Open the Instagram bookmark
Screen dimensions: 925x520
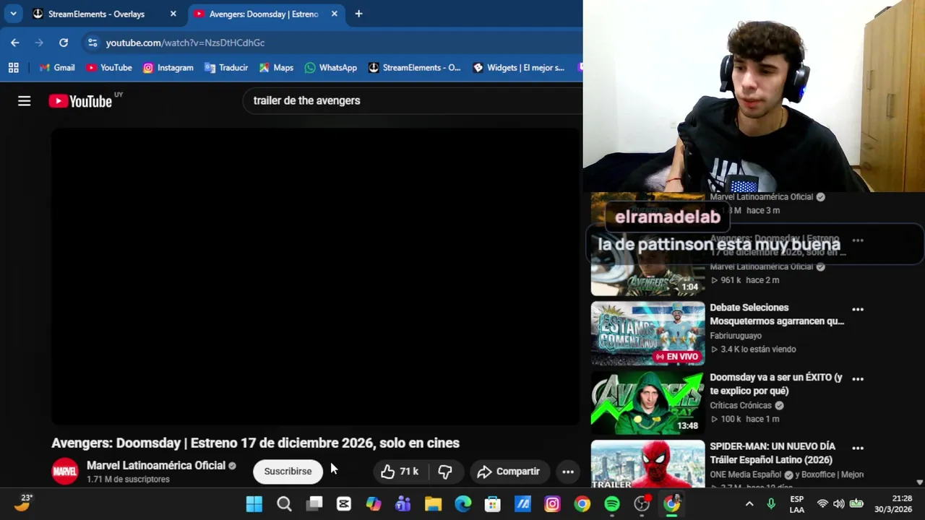pos(168,67)
